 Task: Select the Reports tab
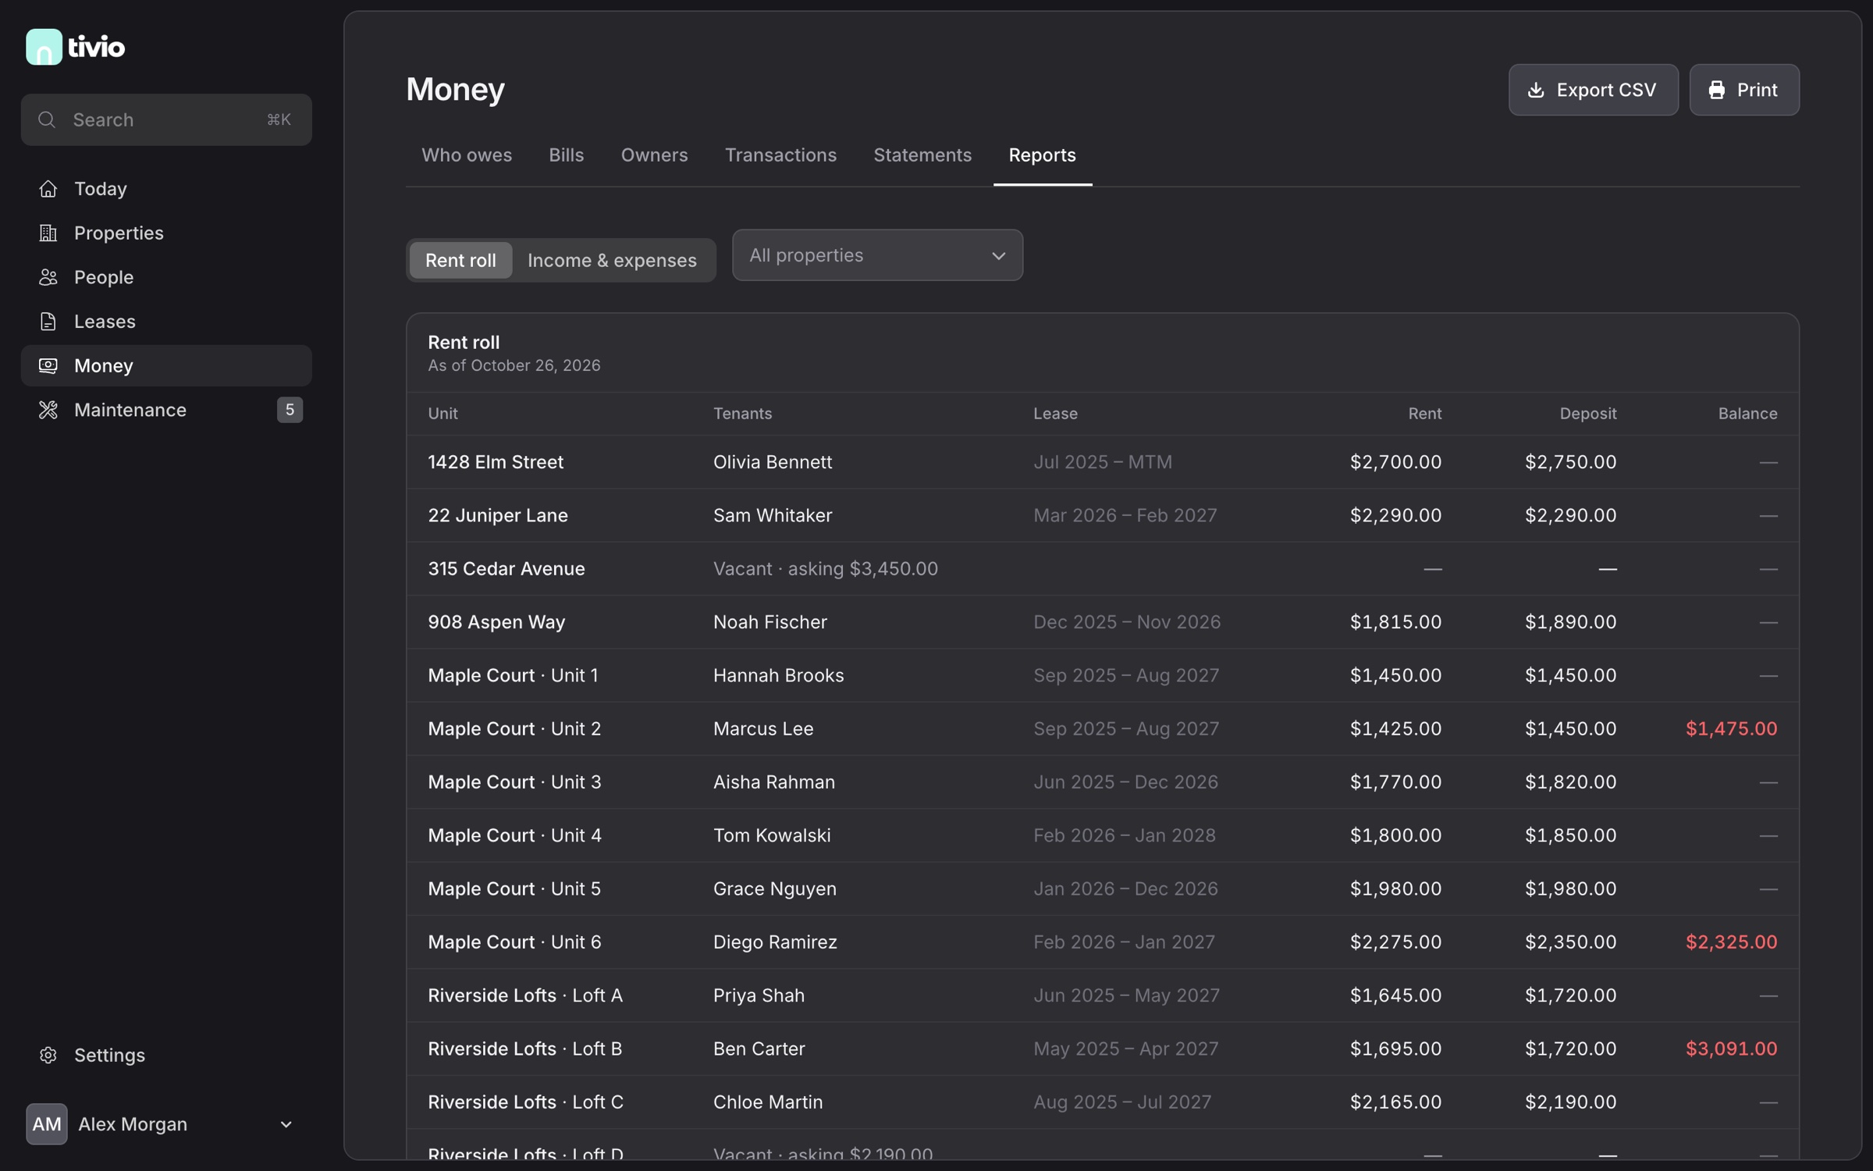1042,155
